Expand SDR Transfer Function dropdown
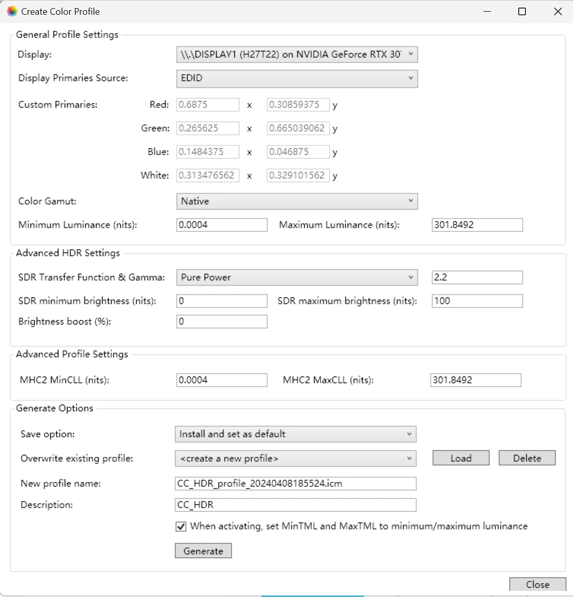 point(297,277)
